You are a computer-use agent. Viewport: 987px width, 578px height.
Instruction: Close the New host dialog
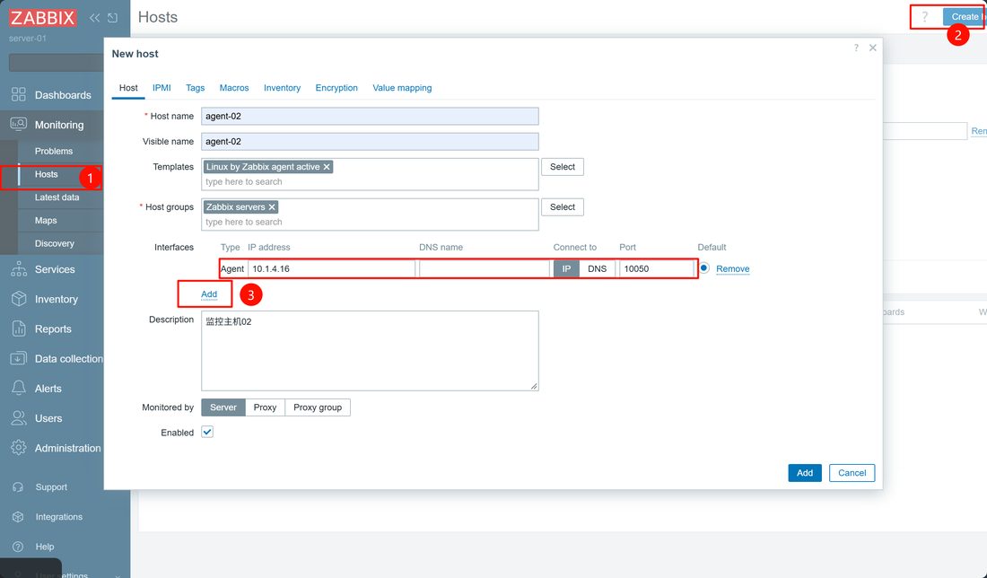tap(872, 48)
